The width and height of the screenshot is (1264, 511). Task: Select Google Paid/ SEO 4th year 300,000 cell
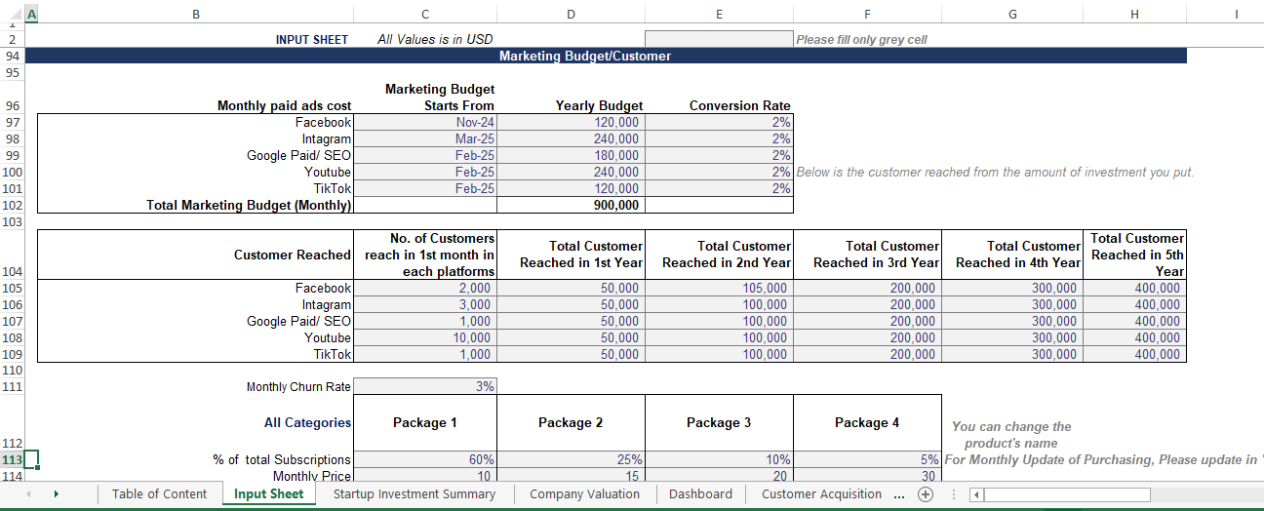tap(1012, 322)
